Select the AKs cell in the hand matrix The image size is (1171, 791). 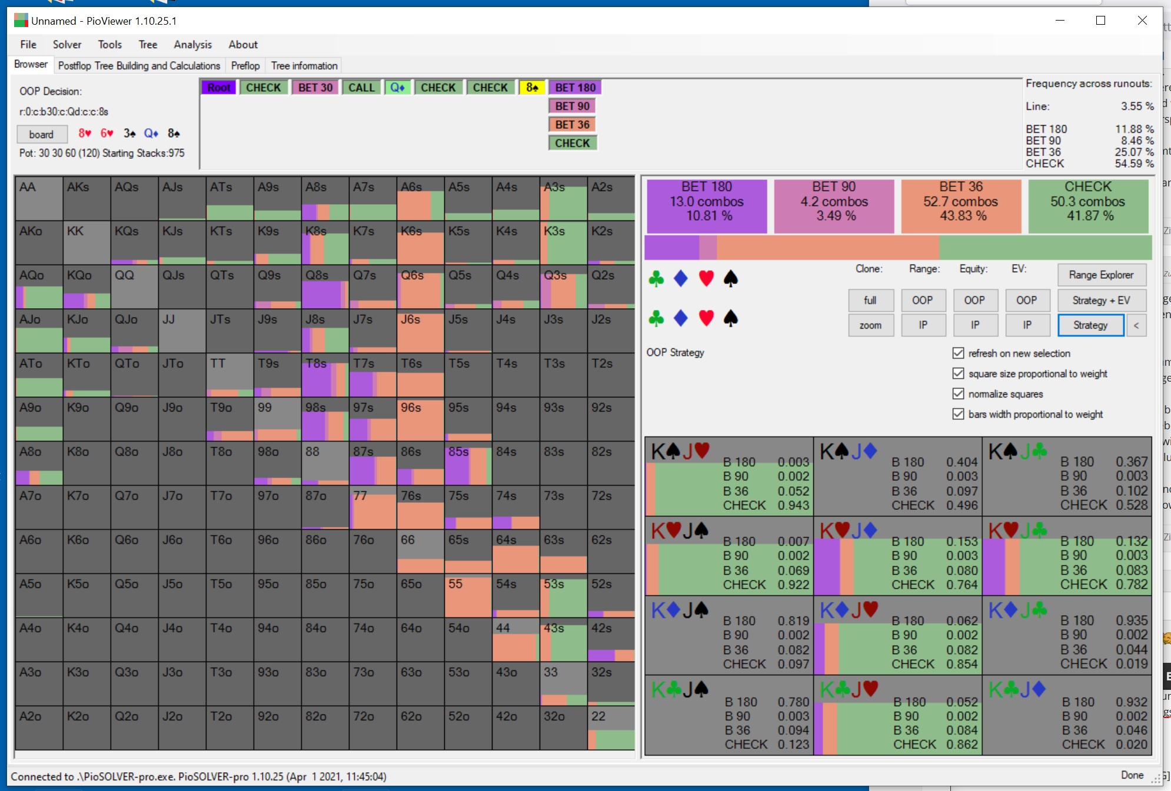(87, 199)
